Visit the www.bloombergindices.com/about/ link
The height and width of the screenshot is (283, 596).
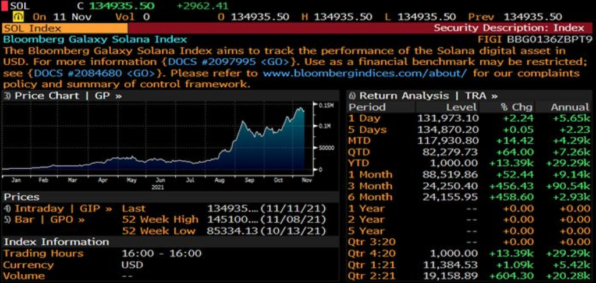[x=365, y=73]
